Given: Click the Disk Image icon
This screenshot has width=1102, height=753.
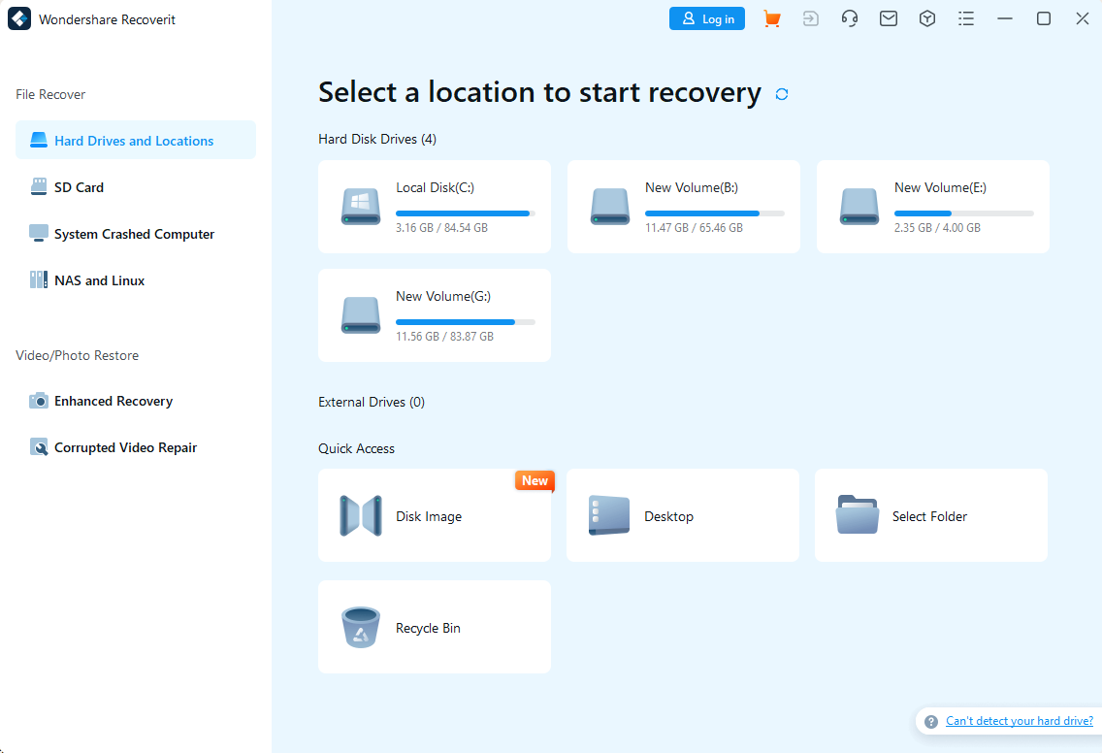Looking at the screenshot, I should 361,515.
